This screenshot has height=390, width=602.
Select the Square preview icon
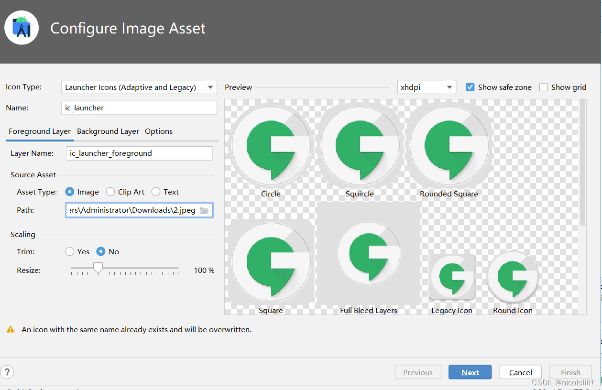(271, 262)
